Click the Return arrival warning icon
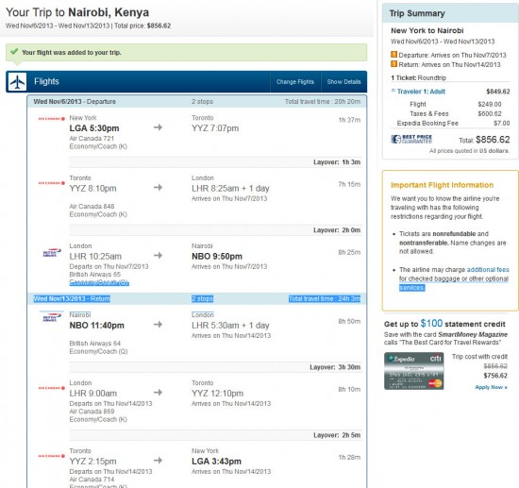519x488 pixels. 393,63
